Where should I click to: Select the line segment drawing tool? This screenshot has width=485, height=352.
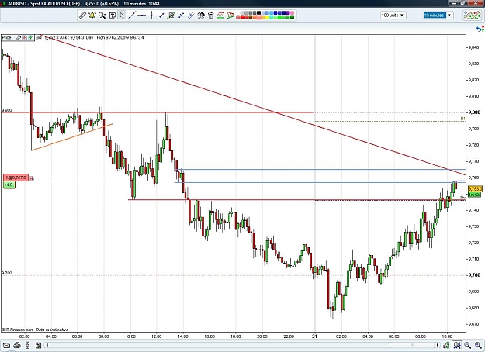point(161,16)
